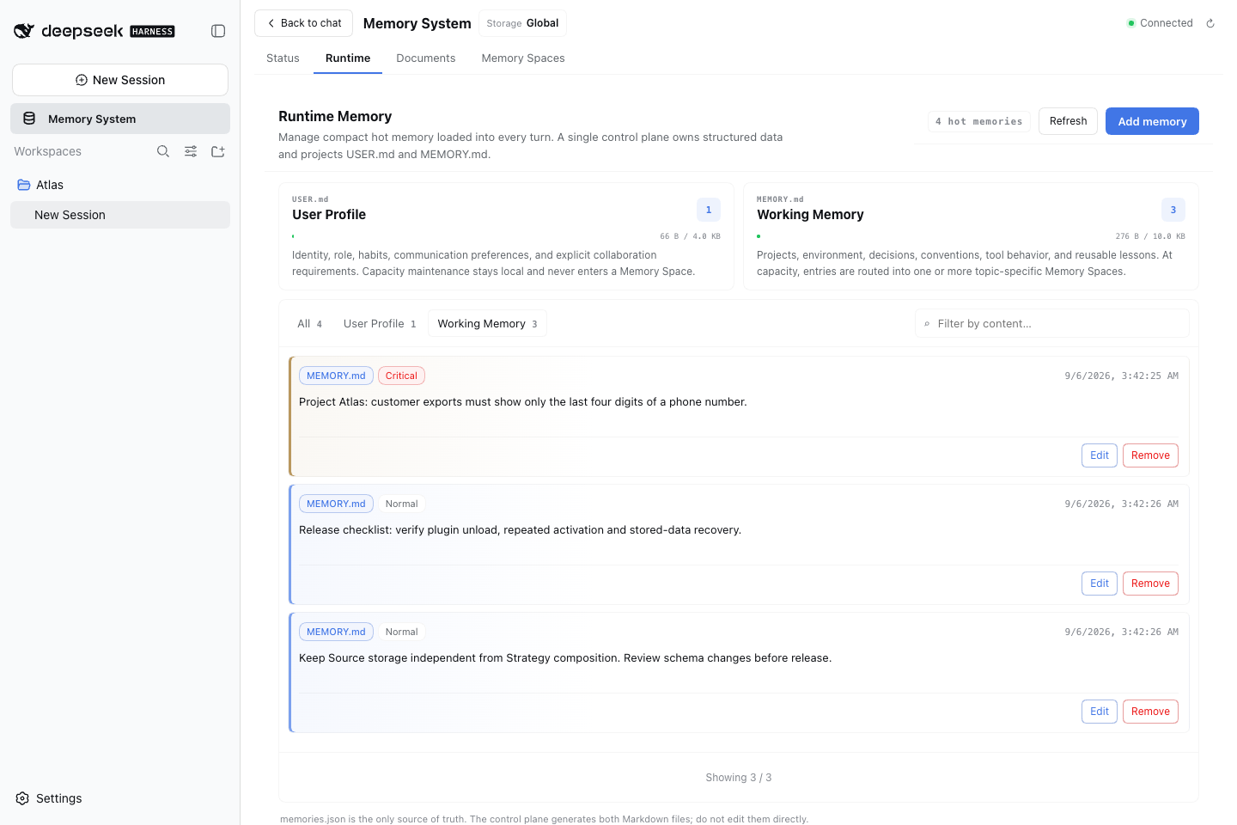Toggle the sidebar collapse icon

(x=218, y=31)
